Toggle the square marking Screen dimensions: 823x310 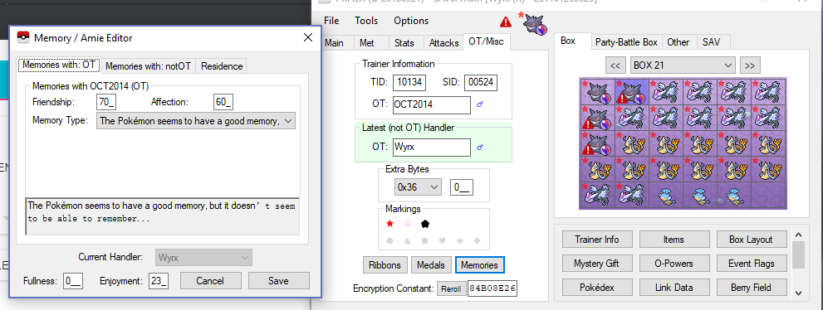[x=424, y=241]
